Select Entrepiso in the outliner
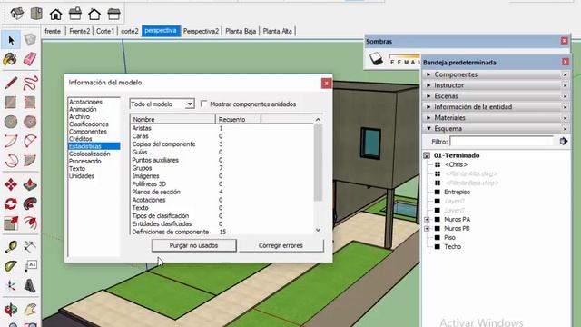The width and height of the screenshot is (581, 327). point(457,192)
